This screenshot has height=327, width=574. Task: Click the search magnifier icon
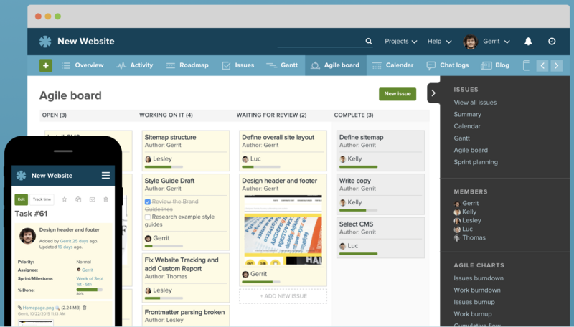point(369,42)
